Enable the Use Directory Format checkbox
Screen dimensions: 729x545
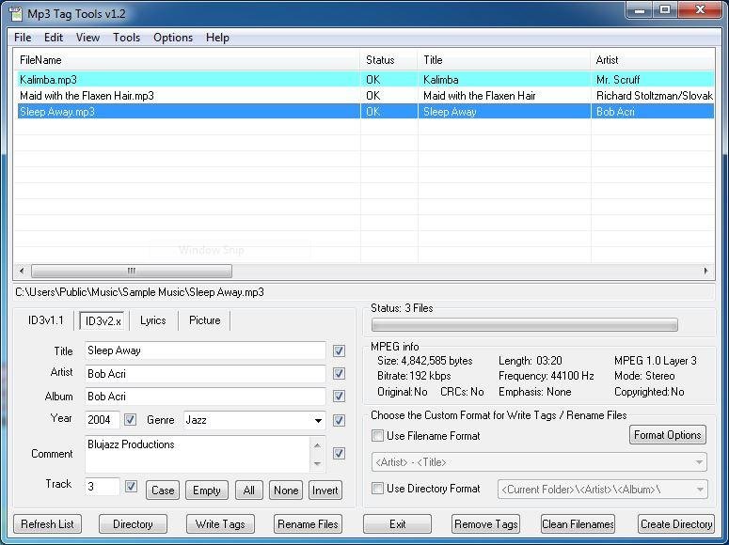point(377,489)
